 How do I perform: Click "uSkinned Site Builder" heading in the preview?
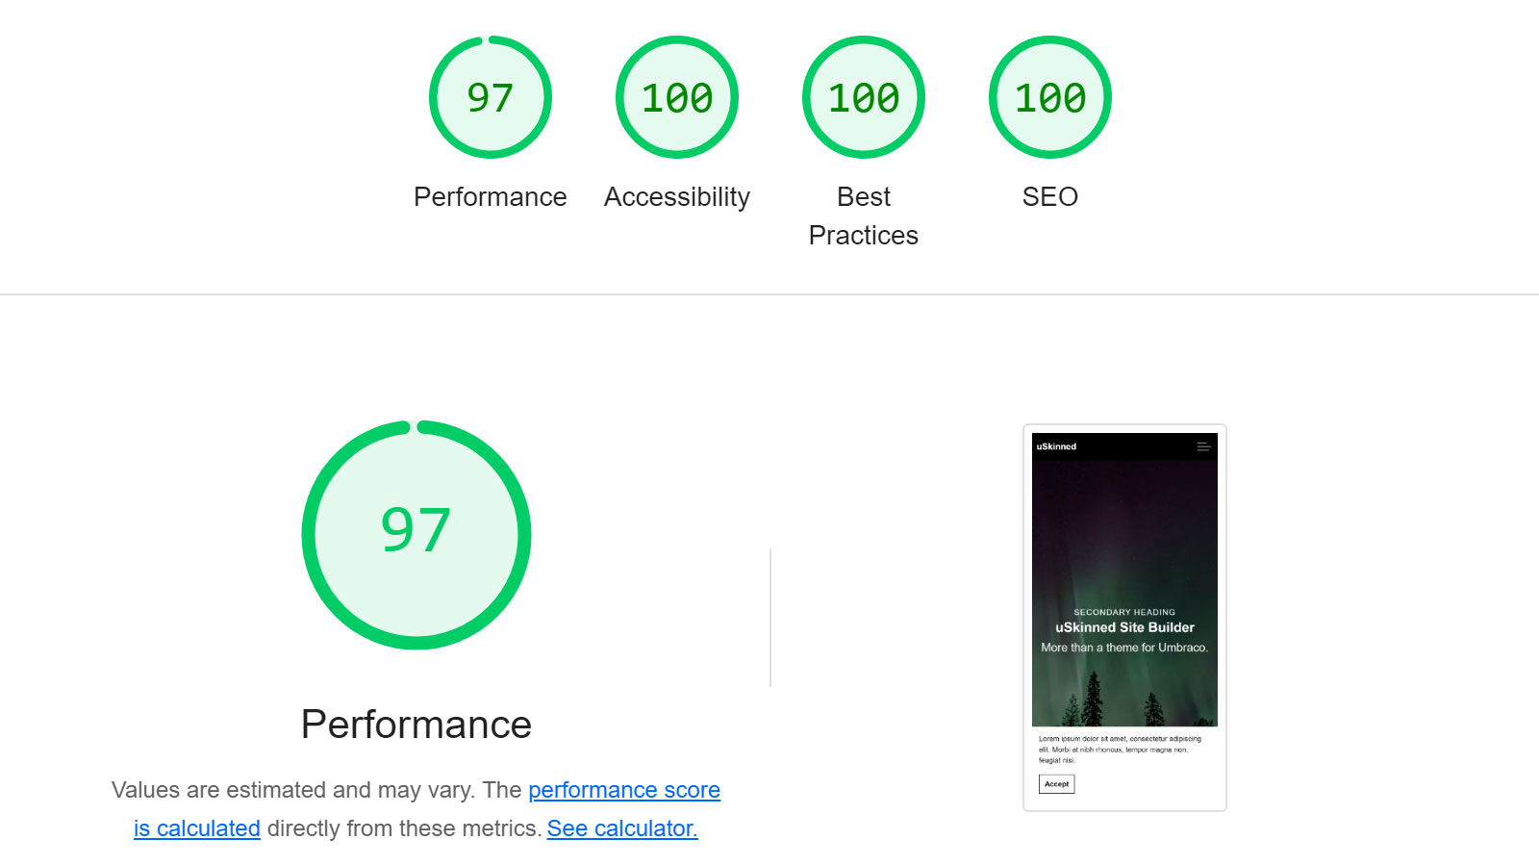(1124, 627)
